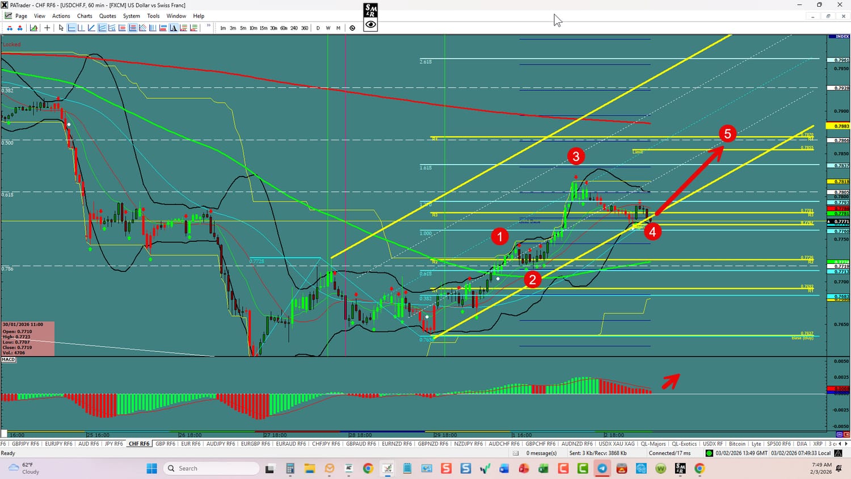Select the red-and-blue rectangle tool
851x479 pixels.
tap(163, 28)
